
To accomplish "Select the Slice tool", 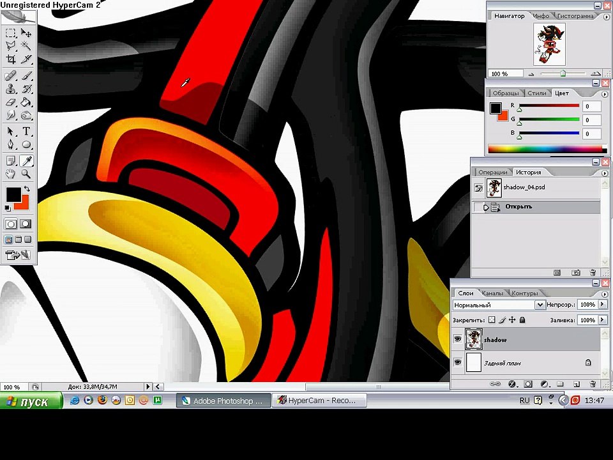I will pos(26,59).
